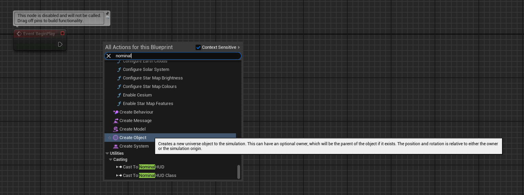
Task: Collapse the Utilities category
Action: 107,153
